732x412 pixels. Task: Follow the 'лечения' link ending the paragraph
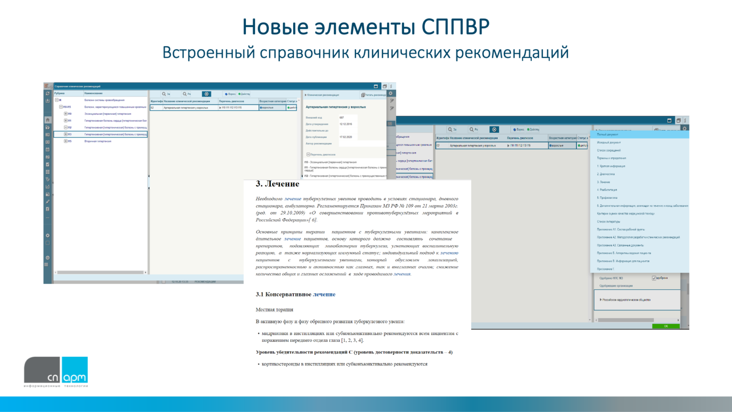(x=402, y=274)
